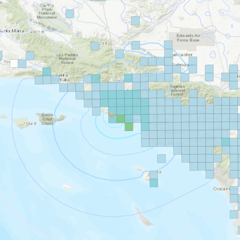The width and height of the screenshot is (240, 240).
Task: Select the green intensity cell beside the epicenter star
Action: point(121,119)
